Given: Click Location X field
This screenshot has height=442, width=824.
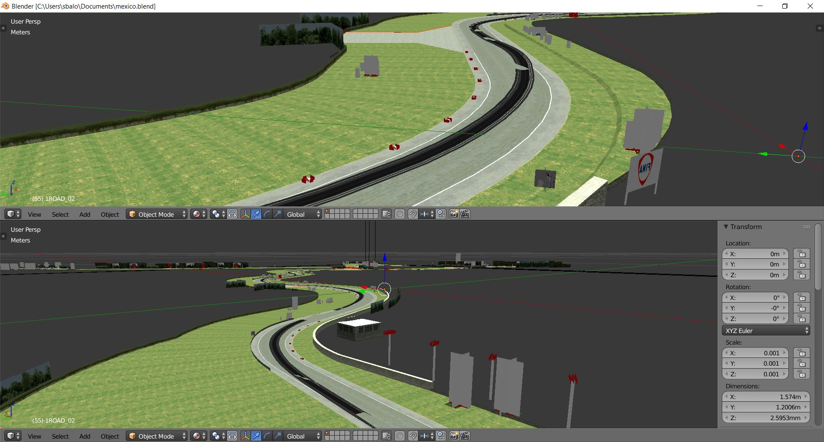Looking at the screenshot, I should tap(755, 254).
